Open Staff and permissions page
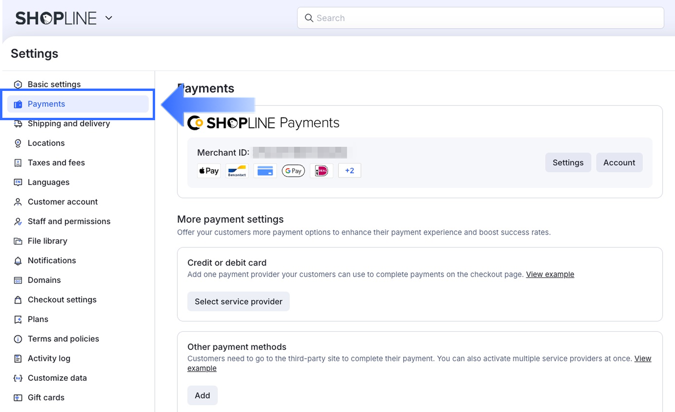The width and height of the screenshot is (675, 412). (x=69, y=221)
